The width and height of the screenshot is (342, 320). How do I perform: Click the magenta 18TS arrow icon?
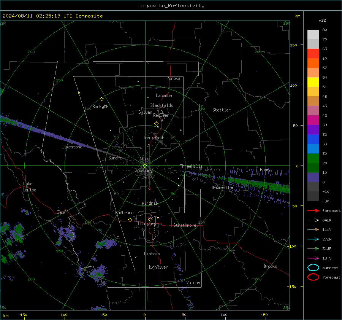coord(313,258)
